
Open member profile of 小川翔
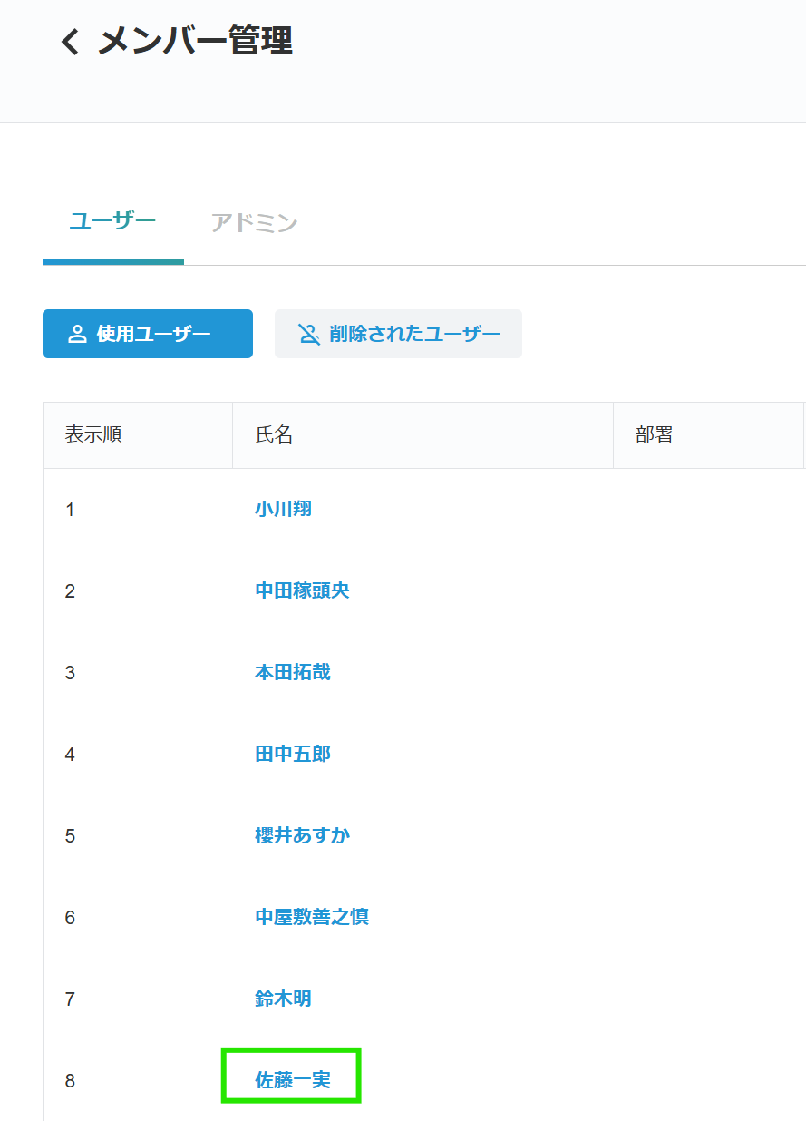pyautogui.click(x=283, y=509)
